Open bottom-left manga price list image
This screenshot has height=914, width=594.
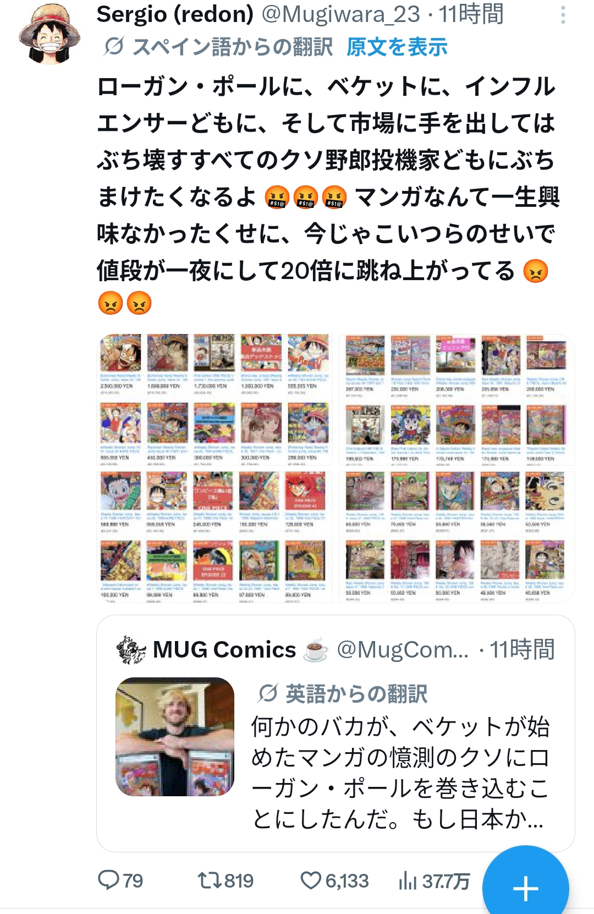tap(215, 537)
